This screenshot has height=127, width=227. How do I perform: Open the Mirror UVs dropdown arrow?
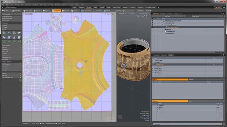tap(21, 51)
